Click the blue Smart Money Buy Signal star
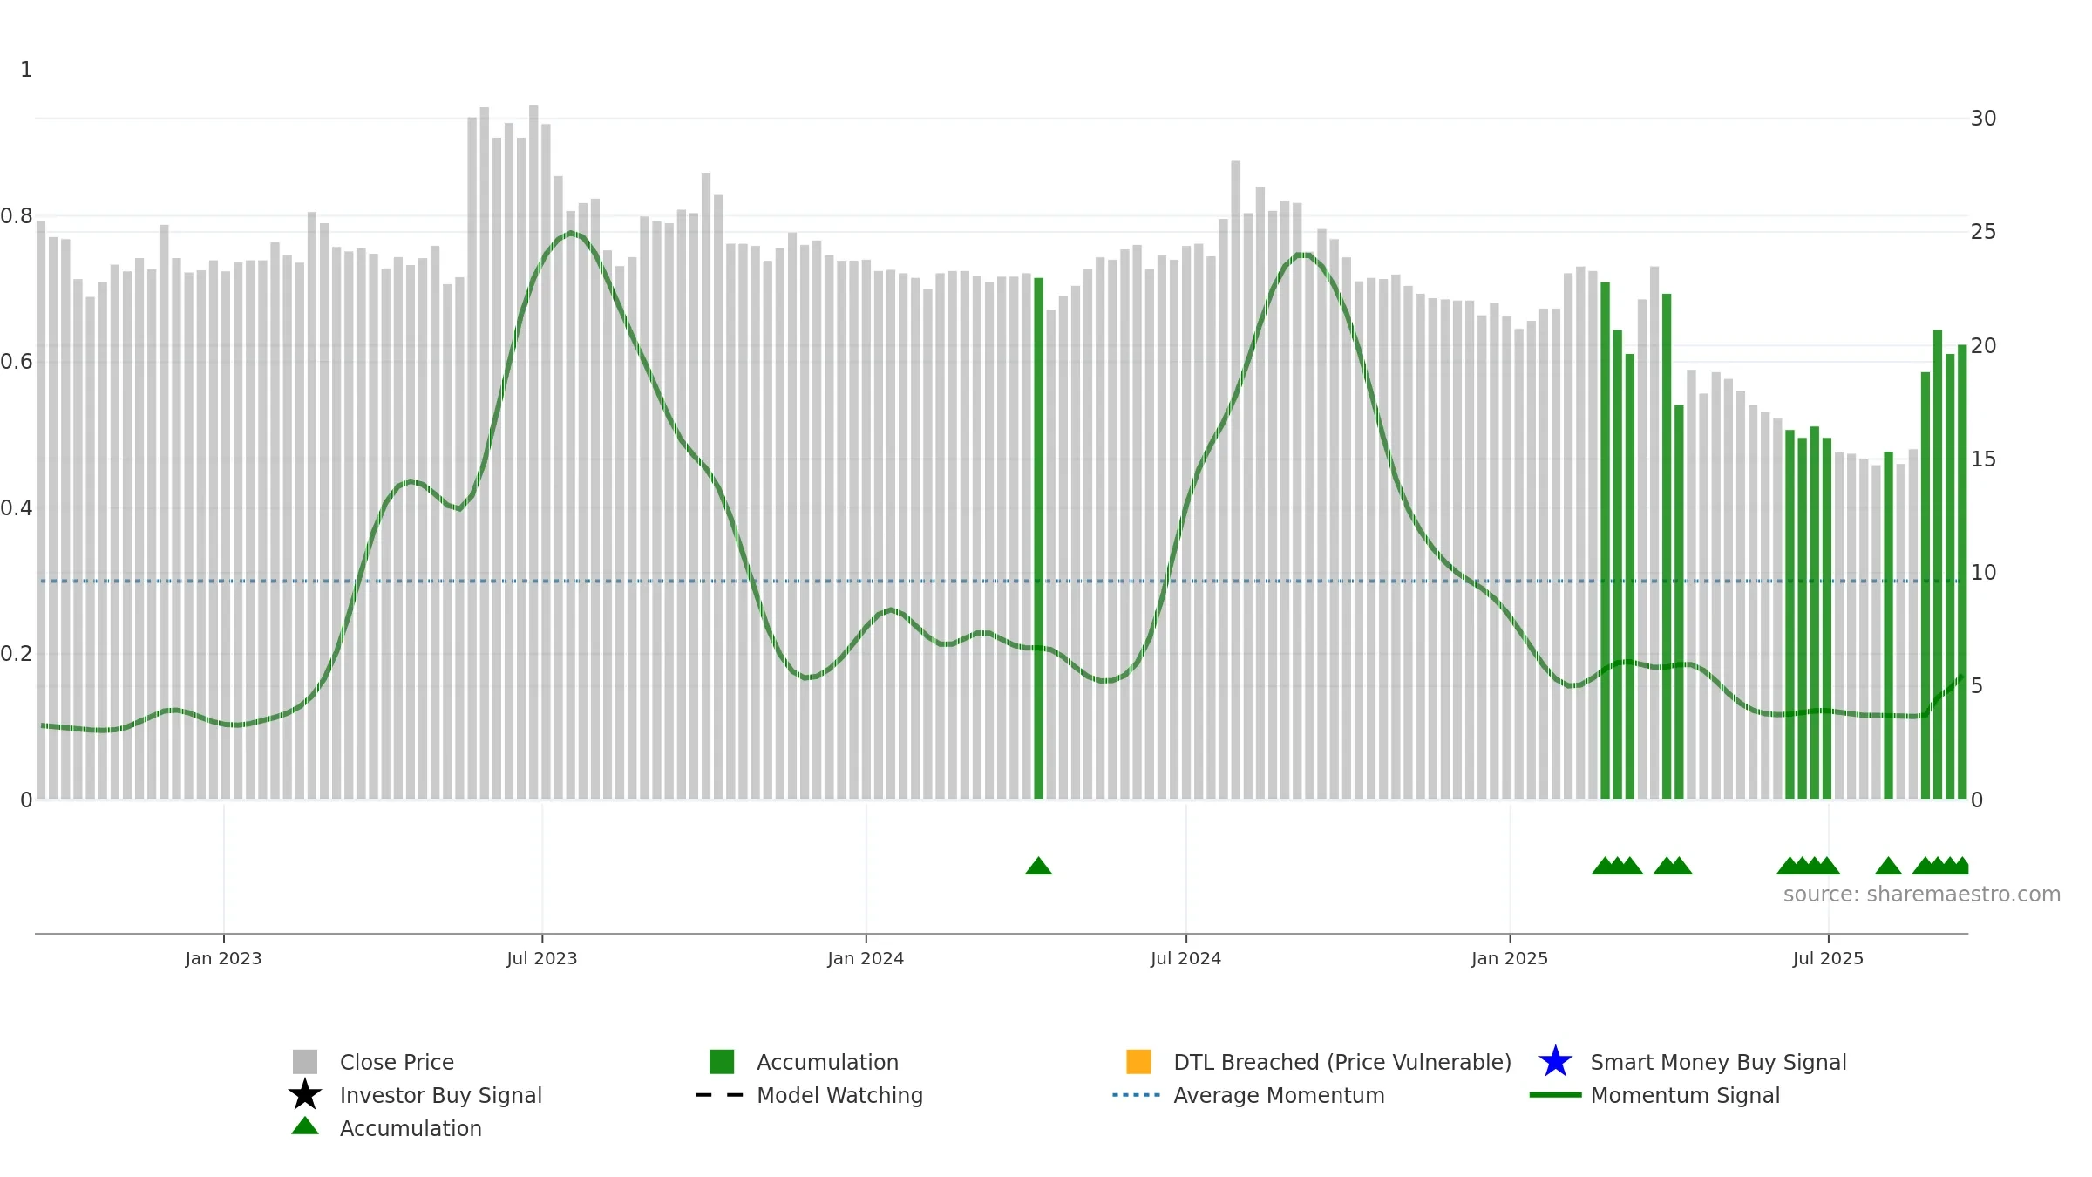Image resolution: width=2092 pixels, height=1177 pixels. (x=1556, y=1062)
